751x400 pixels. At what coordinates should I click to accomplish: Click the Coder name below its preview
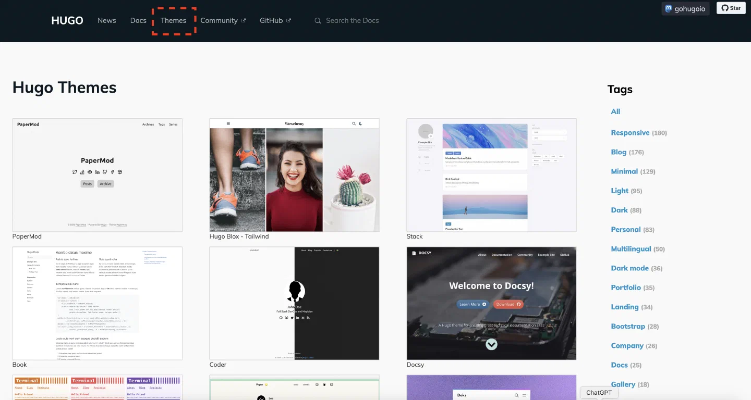(x=218, y=365)
